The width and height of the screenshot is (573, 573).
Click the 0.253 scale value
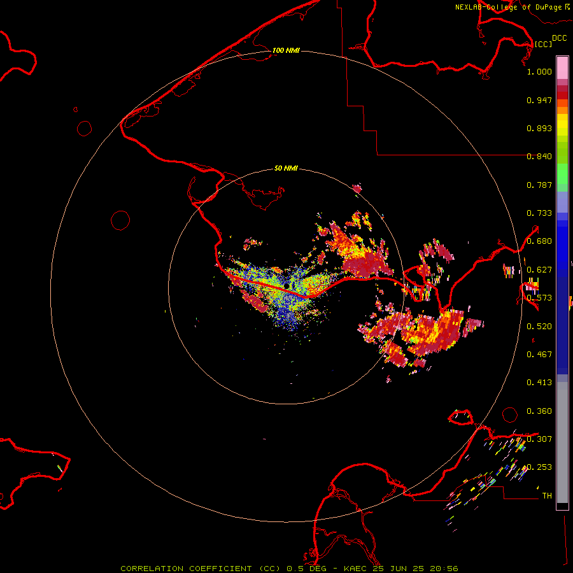click(x=539, y=467)
